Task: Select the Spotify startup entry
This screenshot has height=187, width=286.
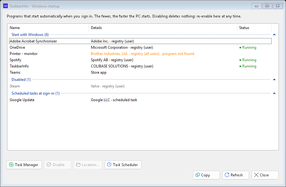Action: point(140,60)
